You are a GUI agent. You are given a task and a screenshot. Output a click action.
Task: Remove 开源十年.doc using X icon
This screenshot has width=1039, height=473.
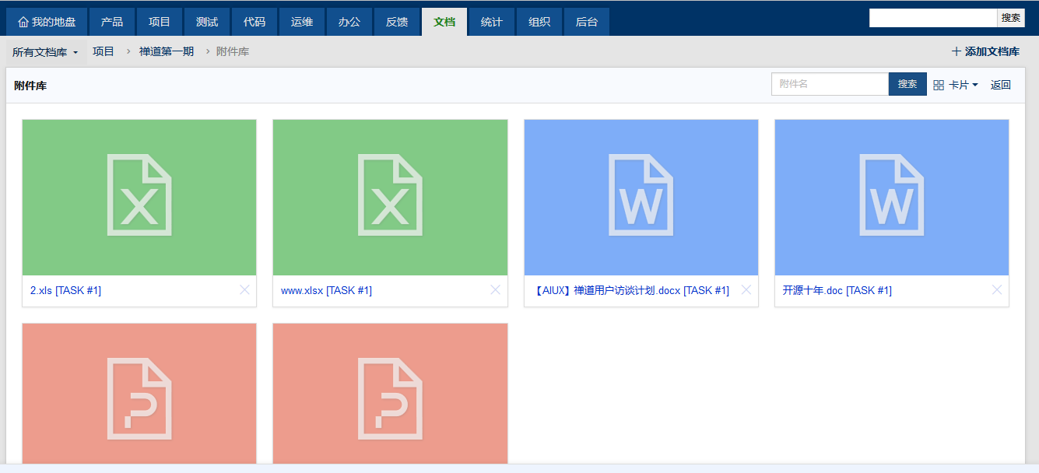click(x=997, y=290)
